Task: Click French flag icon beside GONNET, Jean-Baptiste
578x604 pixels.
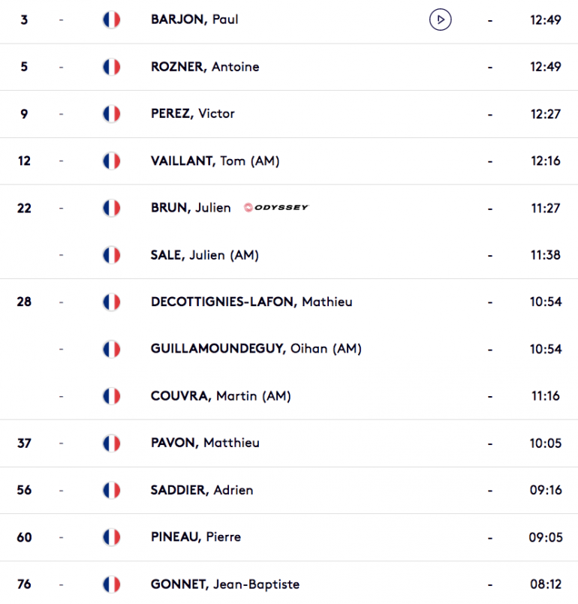Action: 111,584
